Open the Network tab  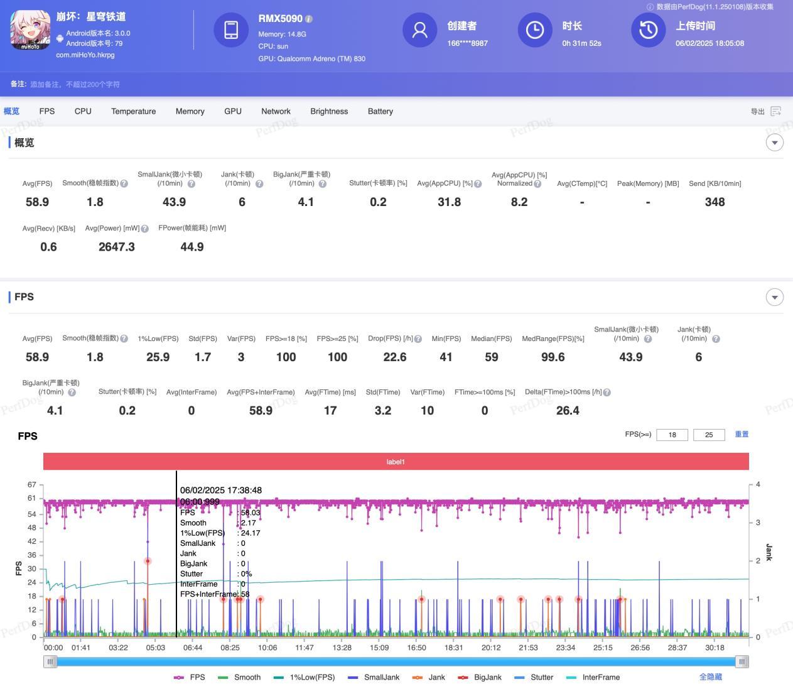tap(276, 111)
